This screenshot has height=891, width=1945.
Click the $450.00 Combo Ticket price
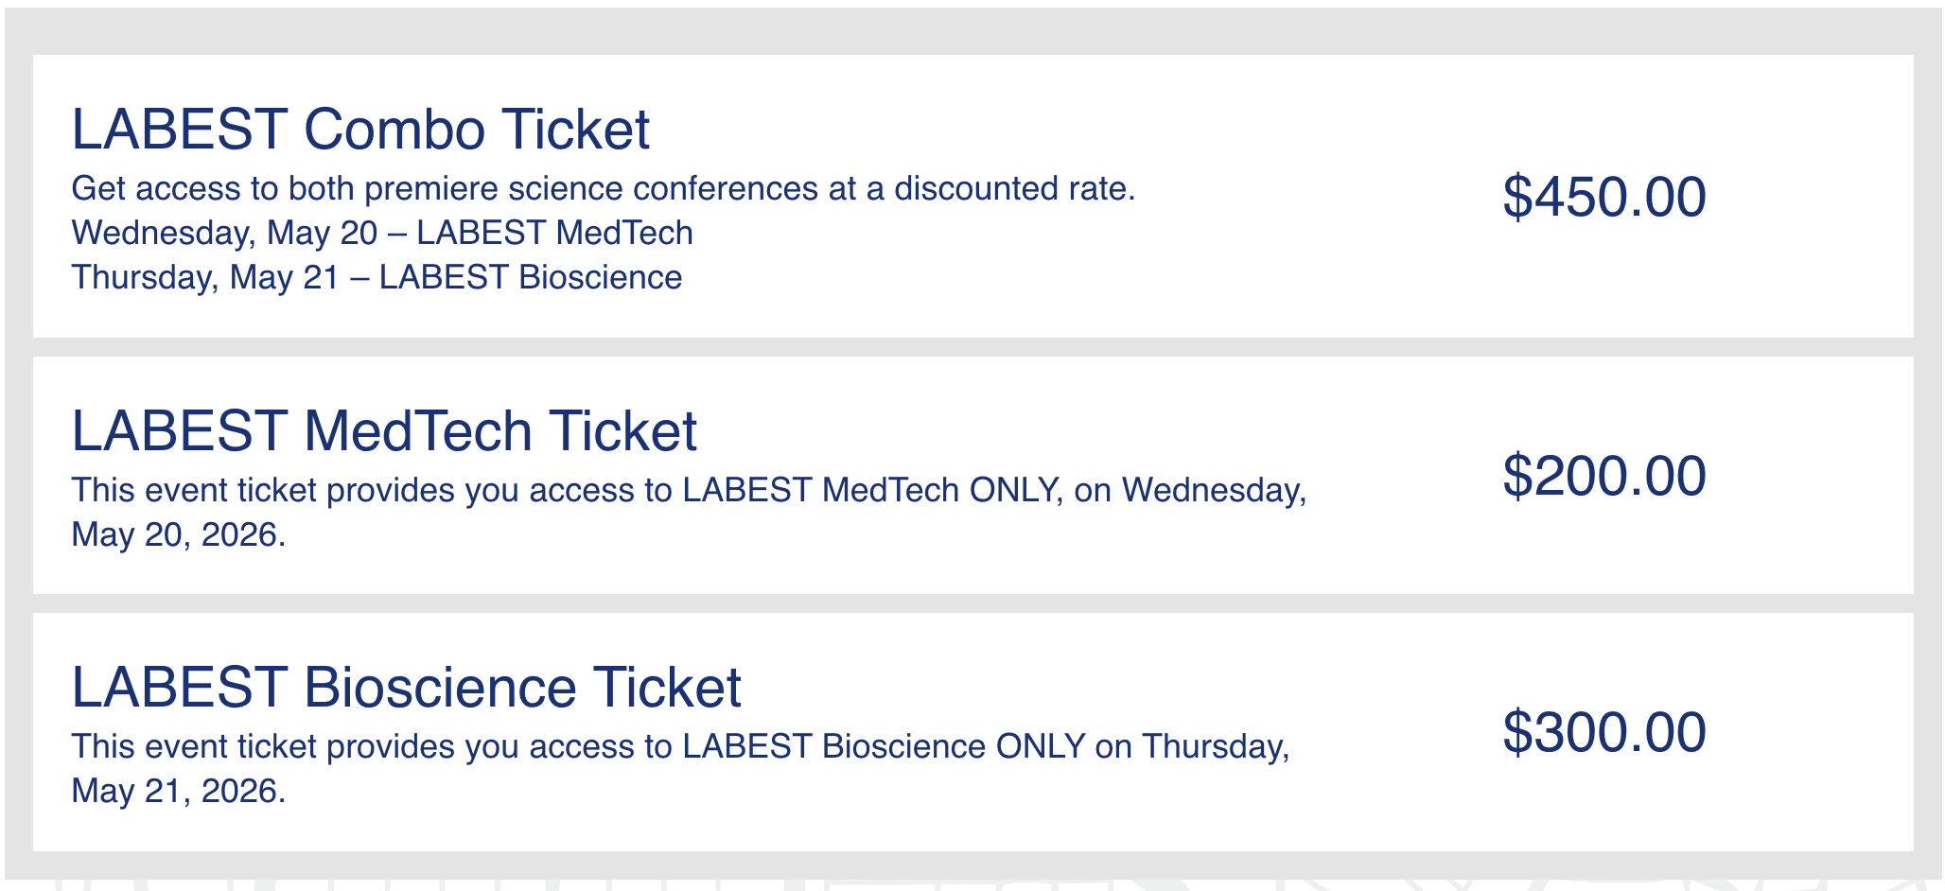1603,197
